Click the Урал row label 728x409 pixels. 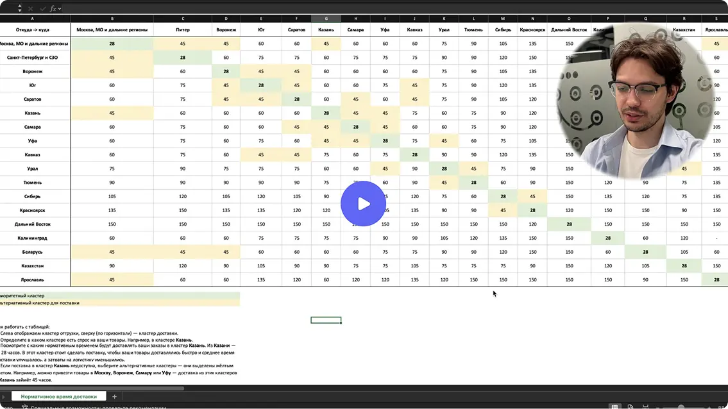click(32, 169)
